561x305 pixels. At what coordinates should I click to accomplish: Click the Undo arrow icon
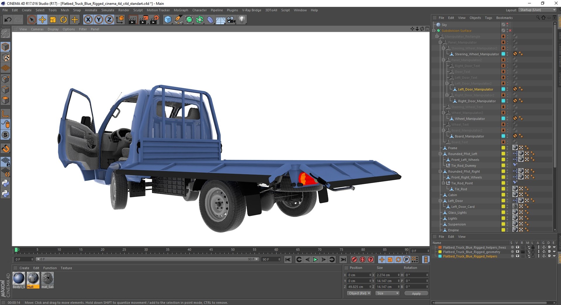pyautogui.click(x=8, y=20)
